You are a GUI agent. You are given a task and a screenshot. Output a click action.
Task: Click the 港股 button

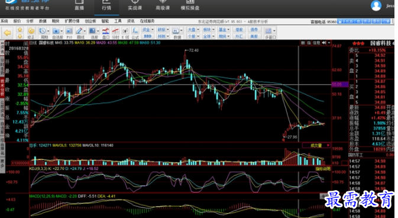[239, 30]
